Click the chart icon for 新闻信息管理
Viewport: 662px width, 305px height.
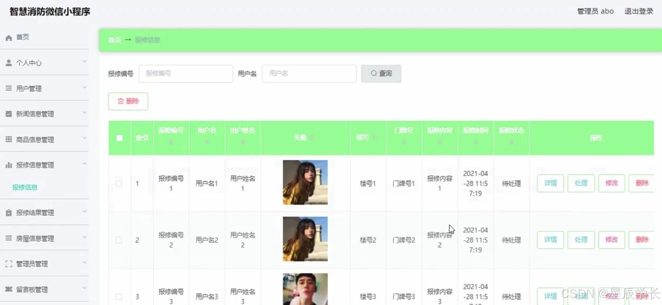point(9,114)
